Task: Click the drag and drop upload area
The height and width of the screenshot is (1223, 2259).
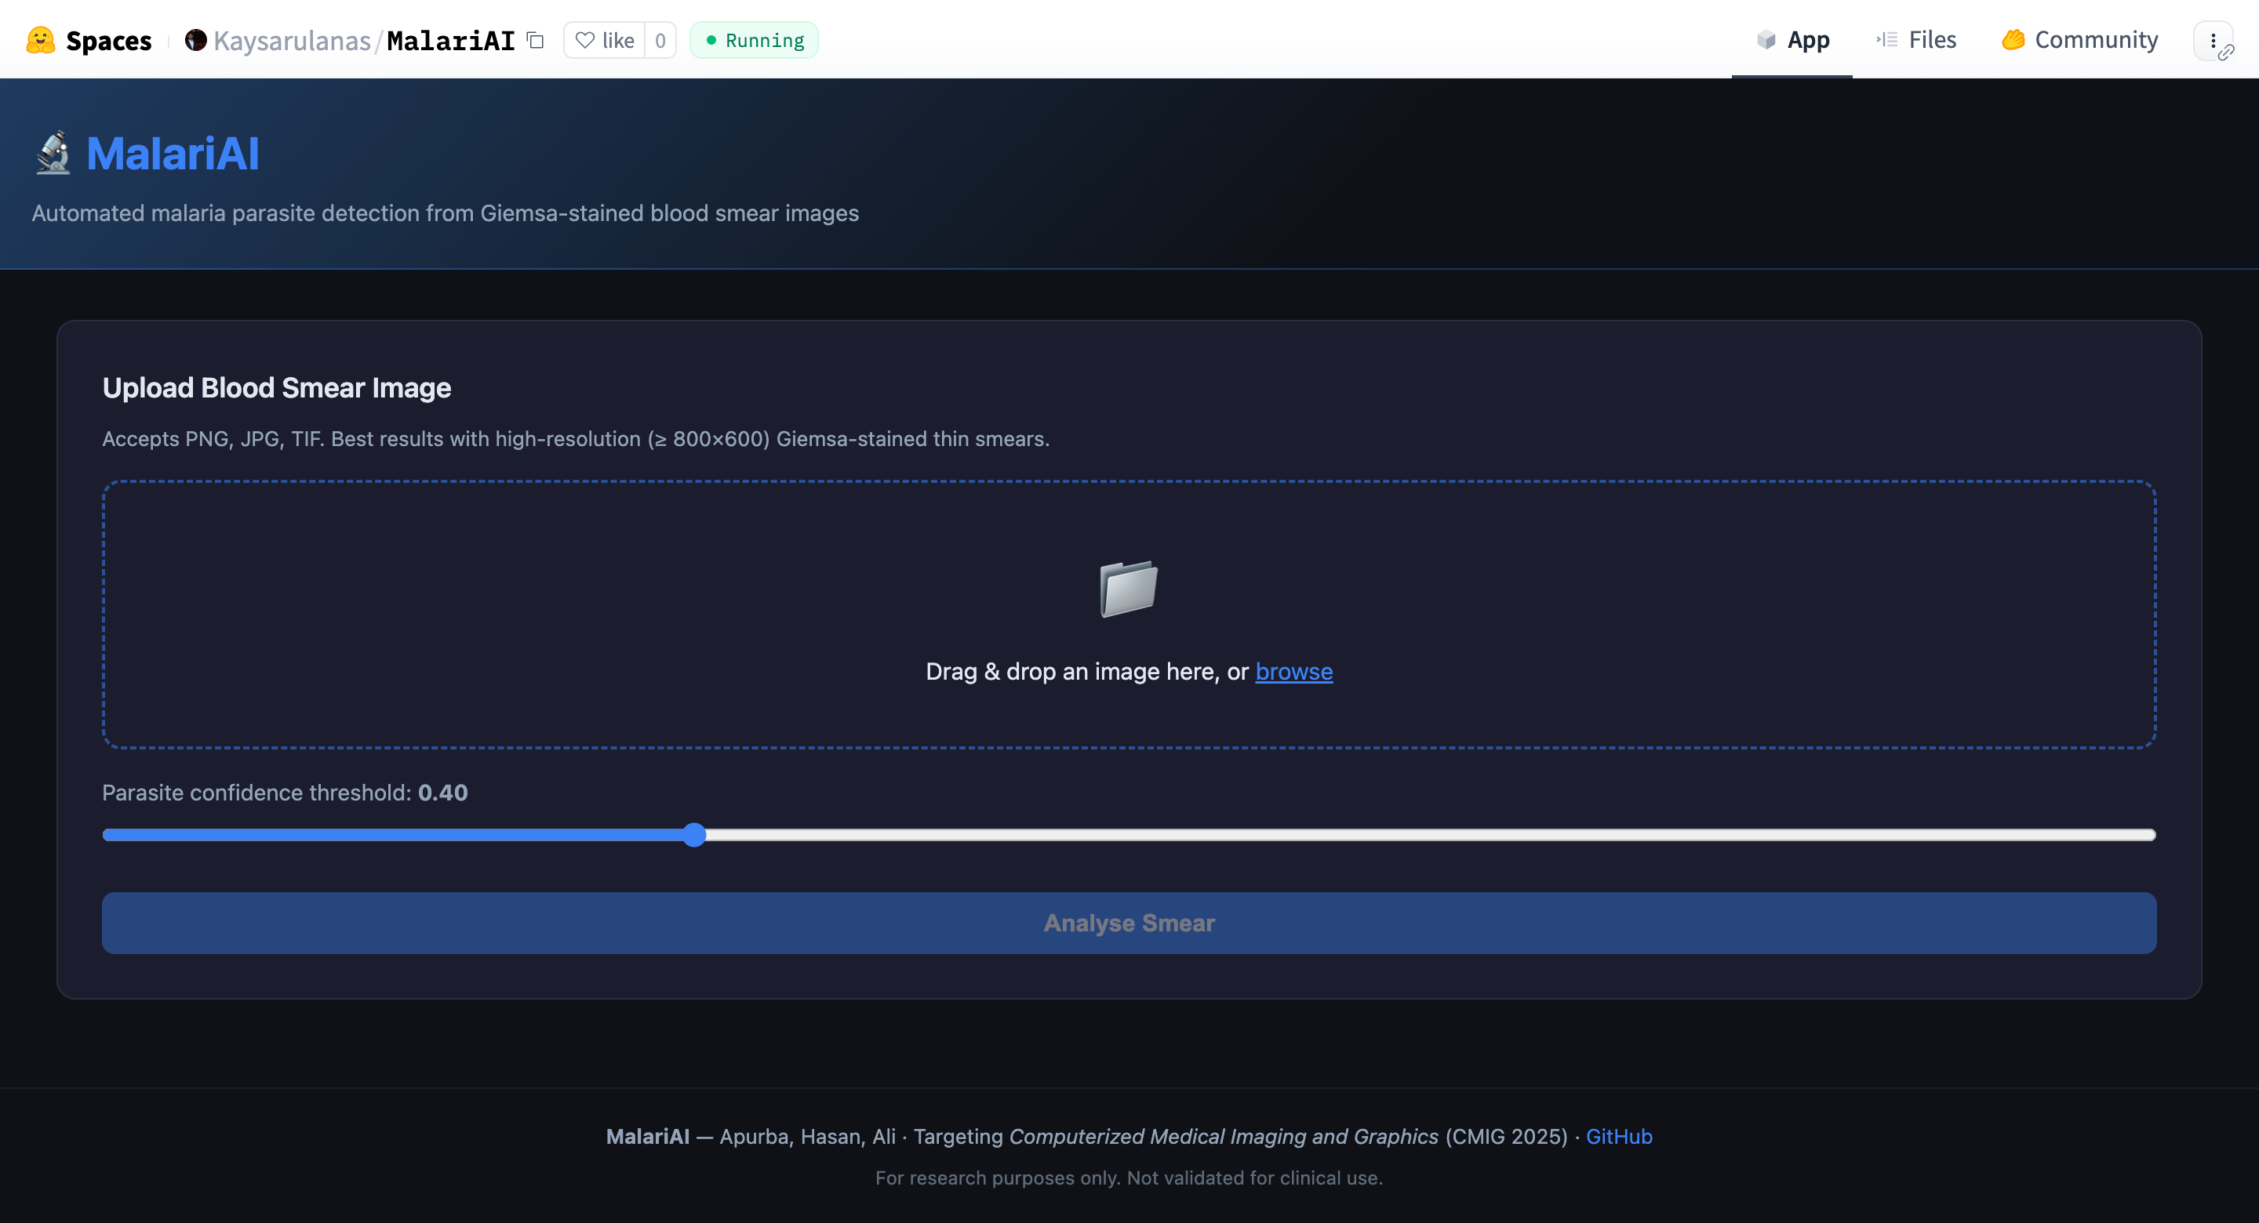Action: [1129, 615]
